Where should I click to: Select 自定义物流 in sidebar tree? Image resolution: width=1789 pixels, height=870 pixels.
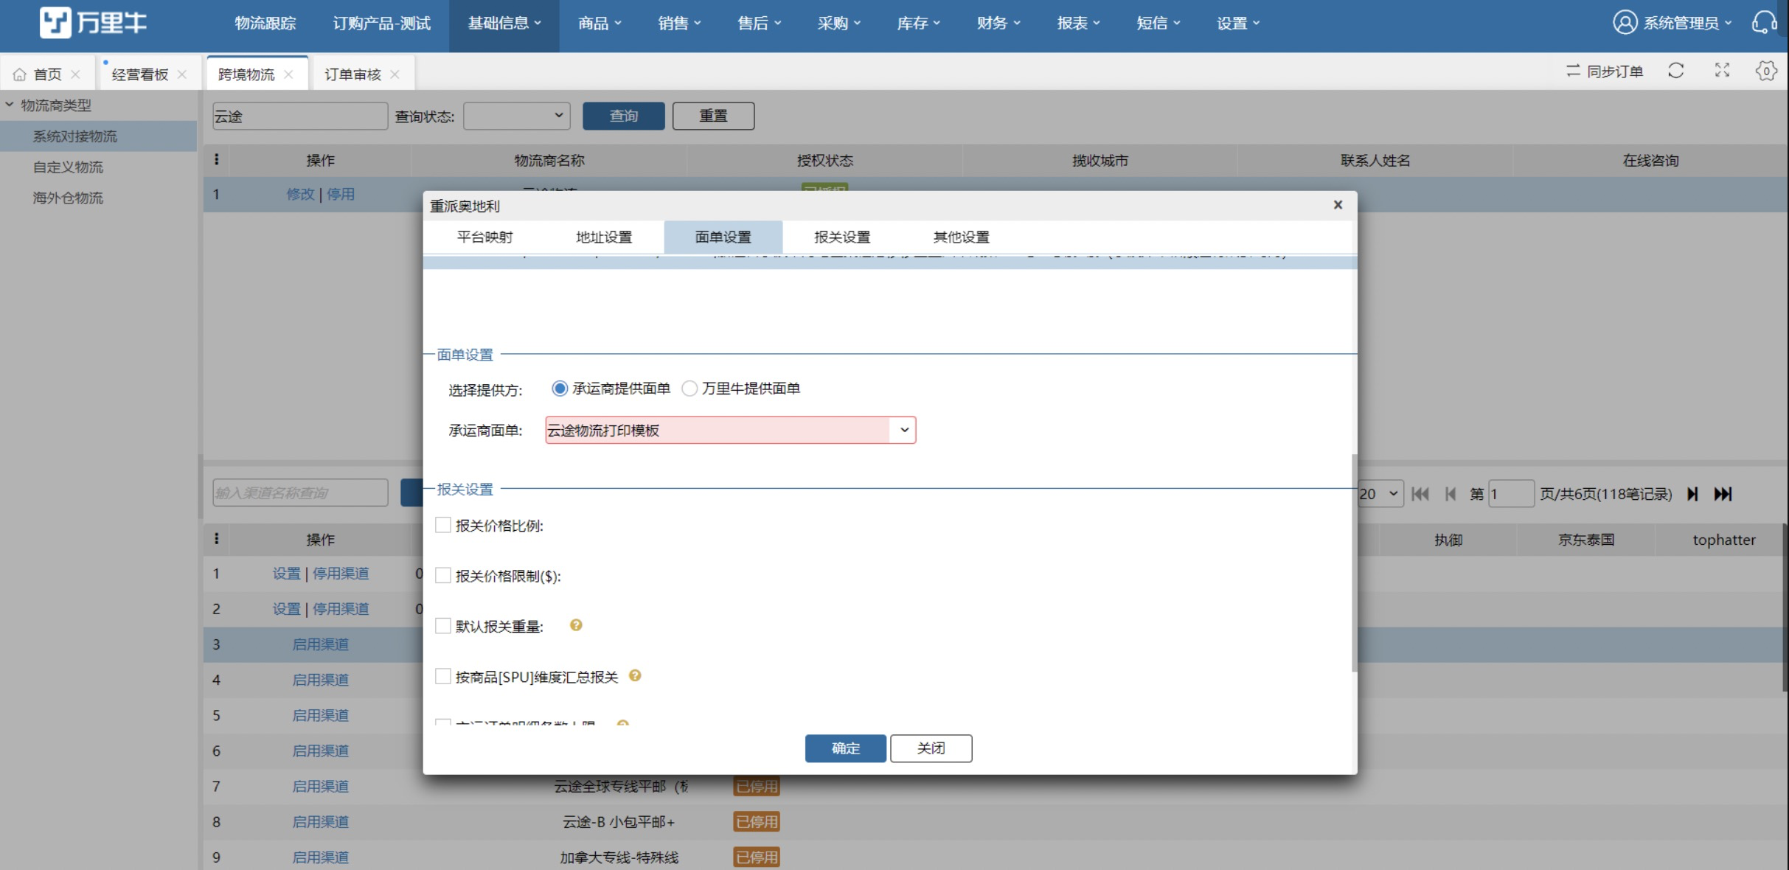point(68,167)
